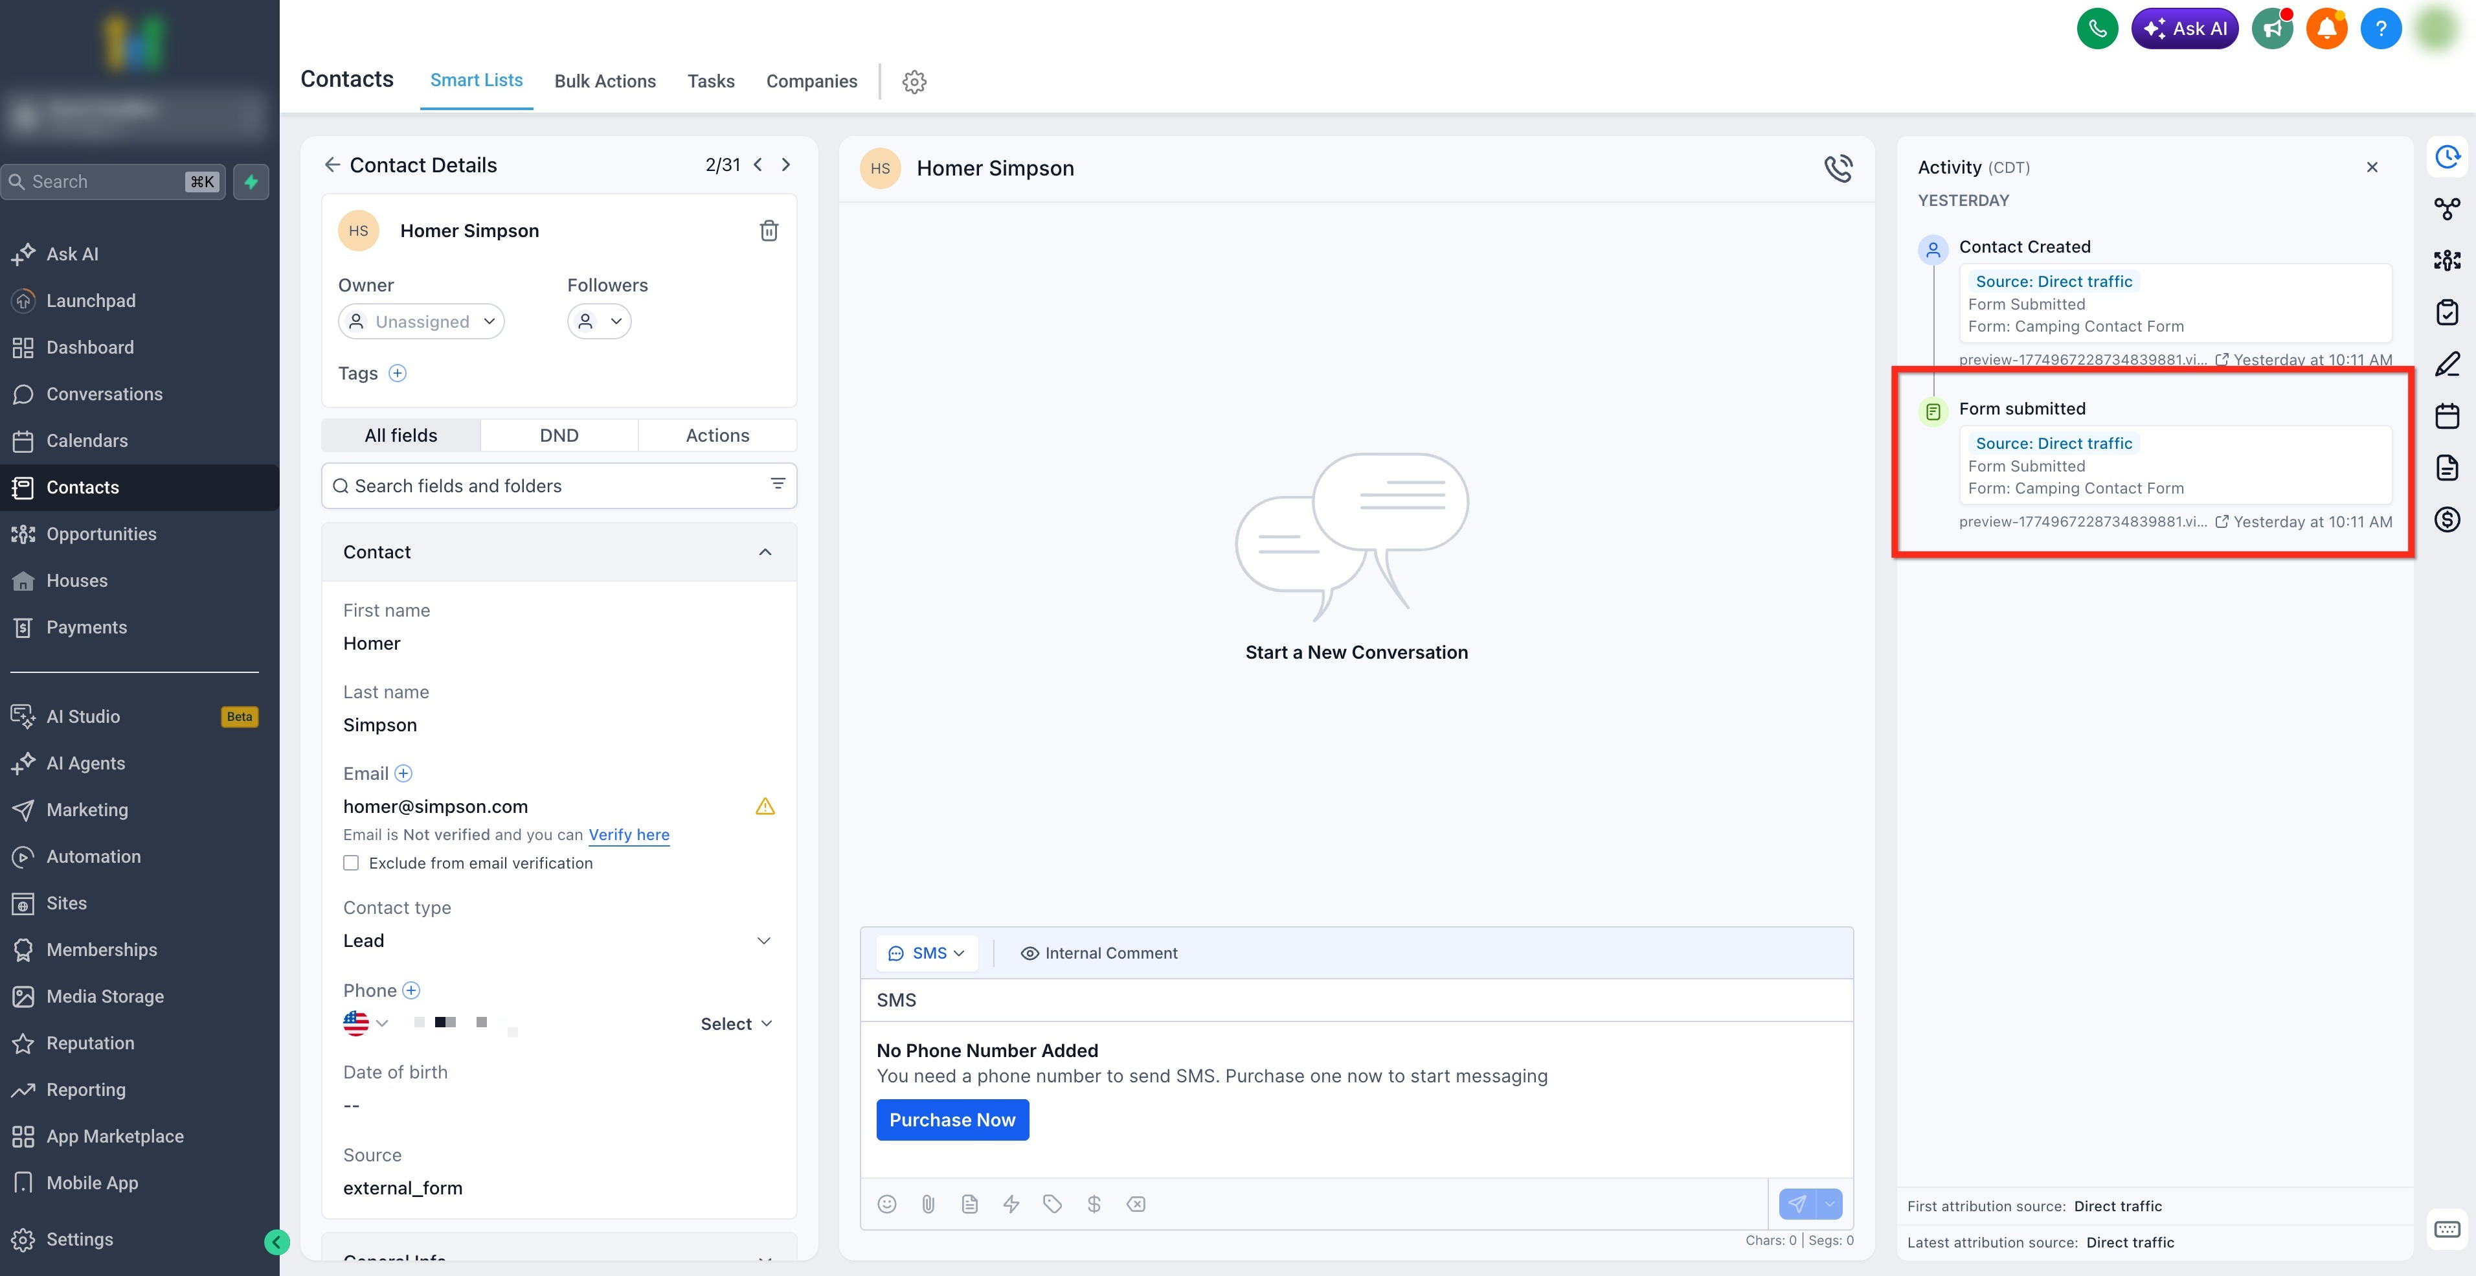Open the notifications bell icon
Viewport: 2476px width, 1276px height.
(2326, 28)
